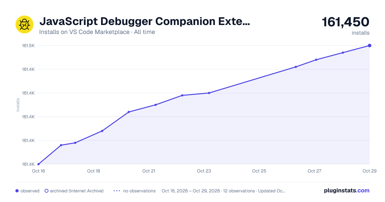Click the 'Installs on VS Code Marketplace · All time' subtitle
385x202 pixels.
click(97, 32)
